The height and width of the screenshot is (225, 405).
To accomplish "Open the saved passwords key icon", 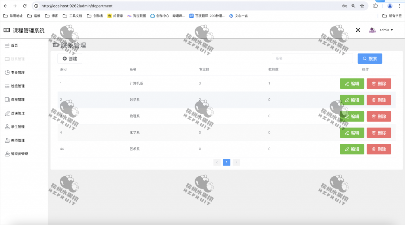I will (x=344, y=6).
